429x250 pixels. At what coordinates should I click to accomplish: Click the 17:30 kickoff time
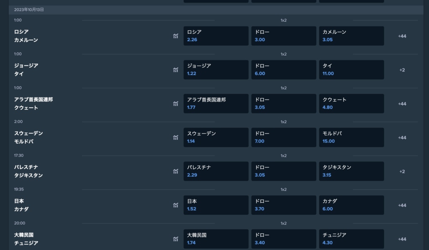coord(19,155)
